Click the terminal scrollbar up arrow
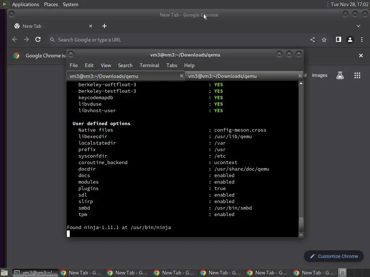 301,83
